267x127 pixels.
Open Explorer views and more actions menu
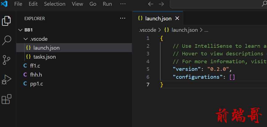click(123, 19)
